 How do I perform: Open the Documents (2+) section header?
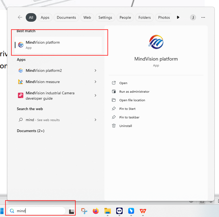pyautogui.click(x=31, y=131)
